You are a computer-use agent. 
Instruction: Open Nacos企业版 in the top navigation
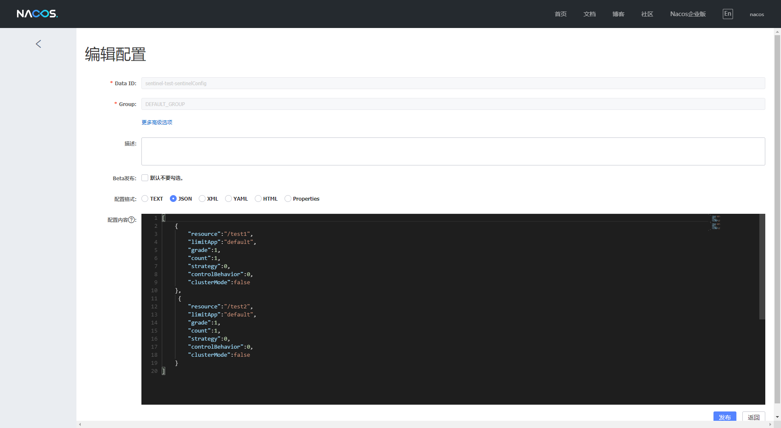688,14
